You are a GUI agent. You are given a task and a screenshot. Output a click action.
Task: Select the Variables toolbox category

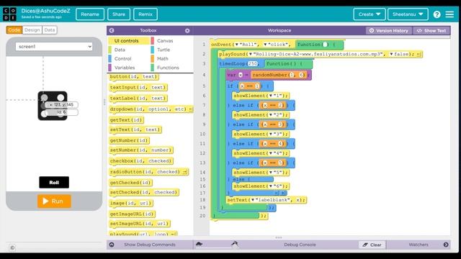(125, 68)
